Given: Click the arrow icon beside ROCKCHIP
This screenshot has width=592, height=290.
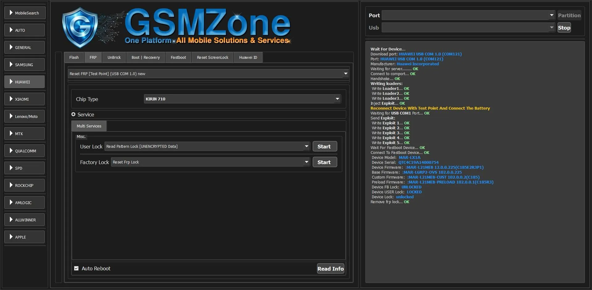Looking at the screenshot, I should [11, 185].
